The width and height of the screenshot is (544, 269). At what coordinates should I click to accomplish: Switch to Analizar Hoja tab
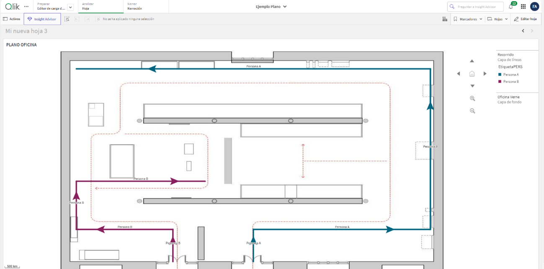pos(101,6)
